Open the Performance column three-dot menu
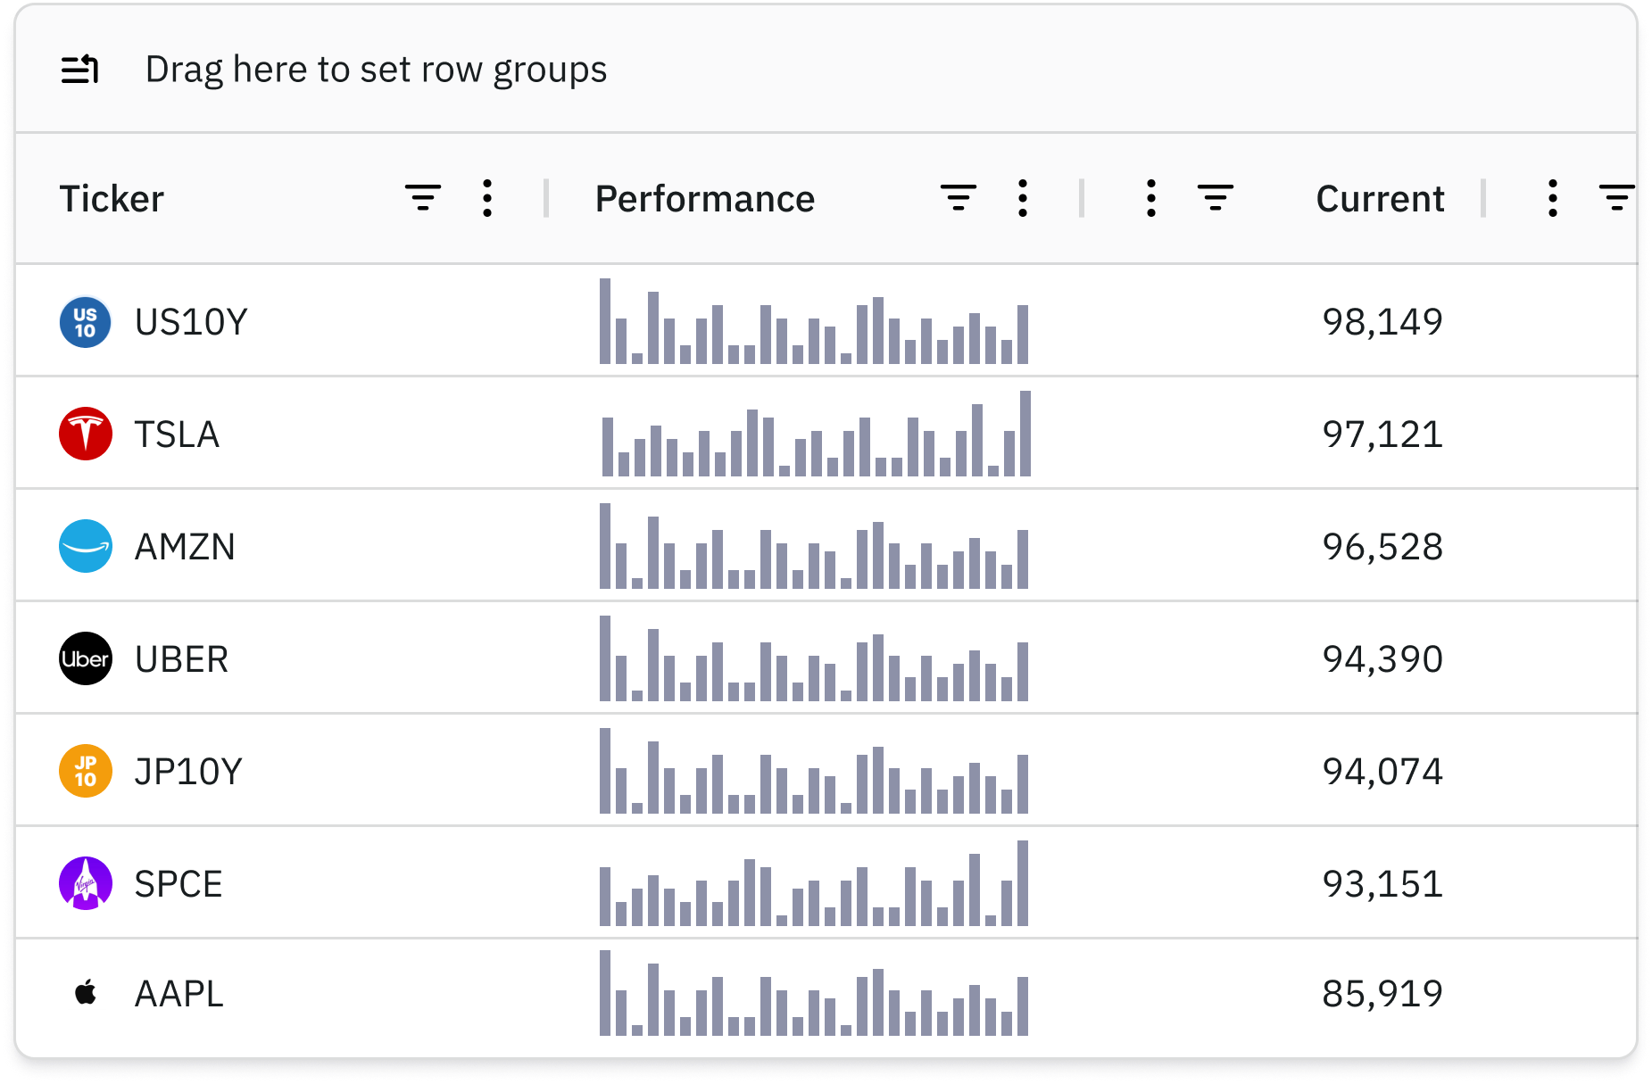 (x=1023, y=198)
